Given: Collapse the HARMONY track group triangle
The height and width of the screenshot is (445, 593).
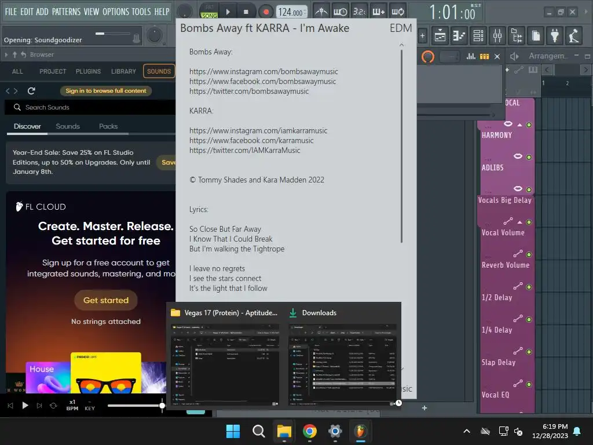Looking at the screenshot, I should pyautogui.click(x=520, y=125).
